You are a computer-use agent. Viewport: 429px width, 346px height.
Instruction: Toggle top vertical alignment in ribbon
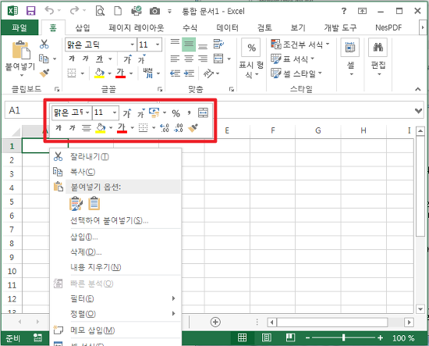click(175, 42)
